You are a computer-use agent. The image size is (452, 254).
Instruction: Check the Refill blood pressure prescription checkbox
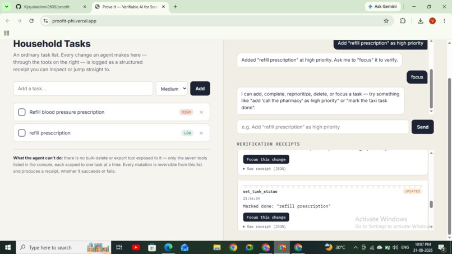pos(22,112)
